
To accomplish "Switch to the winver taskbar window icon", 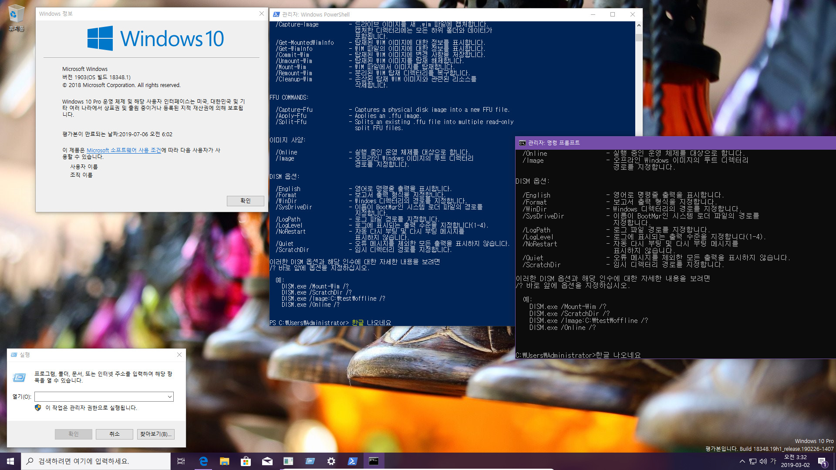I will pyautogui.click(x=288, y=461).
